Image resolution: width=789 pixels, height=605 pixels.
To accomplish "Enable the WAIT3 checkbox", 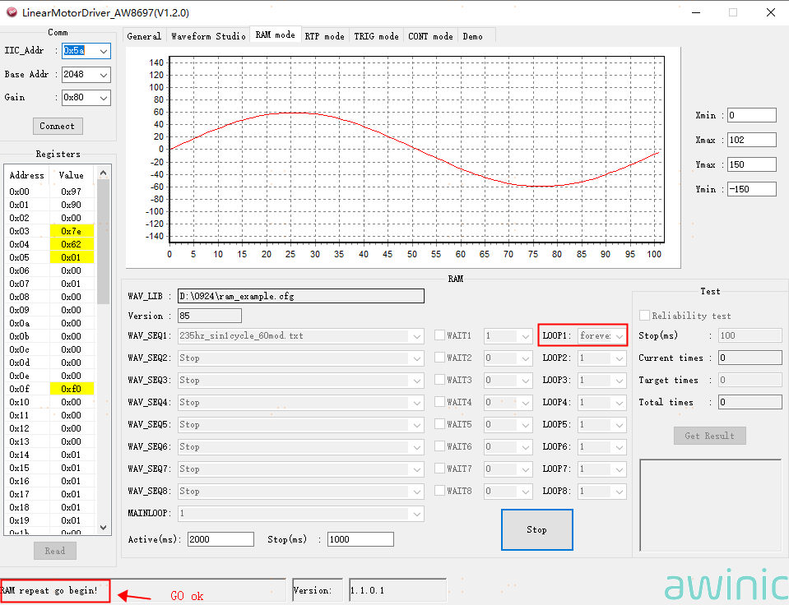I will [x=439, y=379].
